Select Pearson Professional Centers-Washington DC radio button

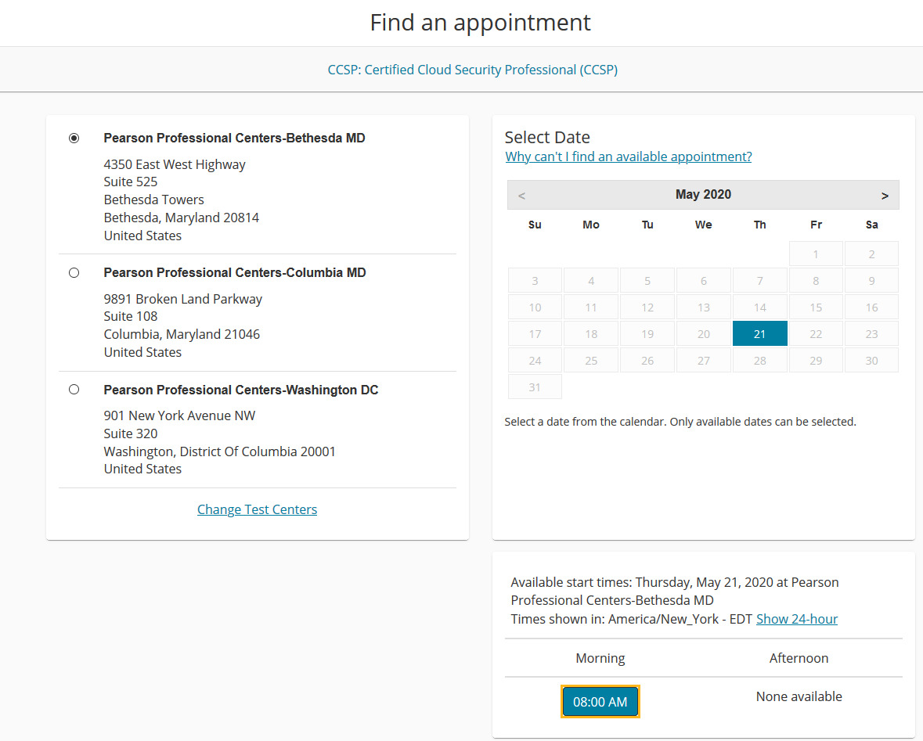74,390
